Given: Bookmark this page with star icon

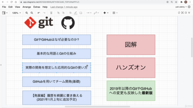Looking at the screenshot, I should point(176,2).
